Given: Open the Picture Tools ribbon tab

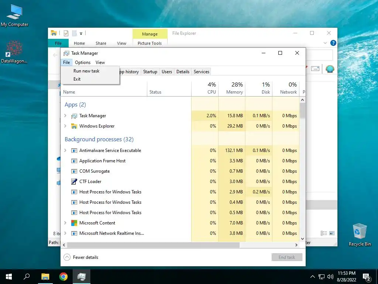Looking at the screenshot, I should [x=150, y=43].
